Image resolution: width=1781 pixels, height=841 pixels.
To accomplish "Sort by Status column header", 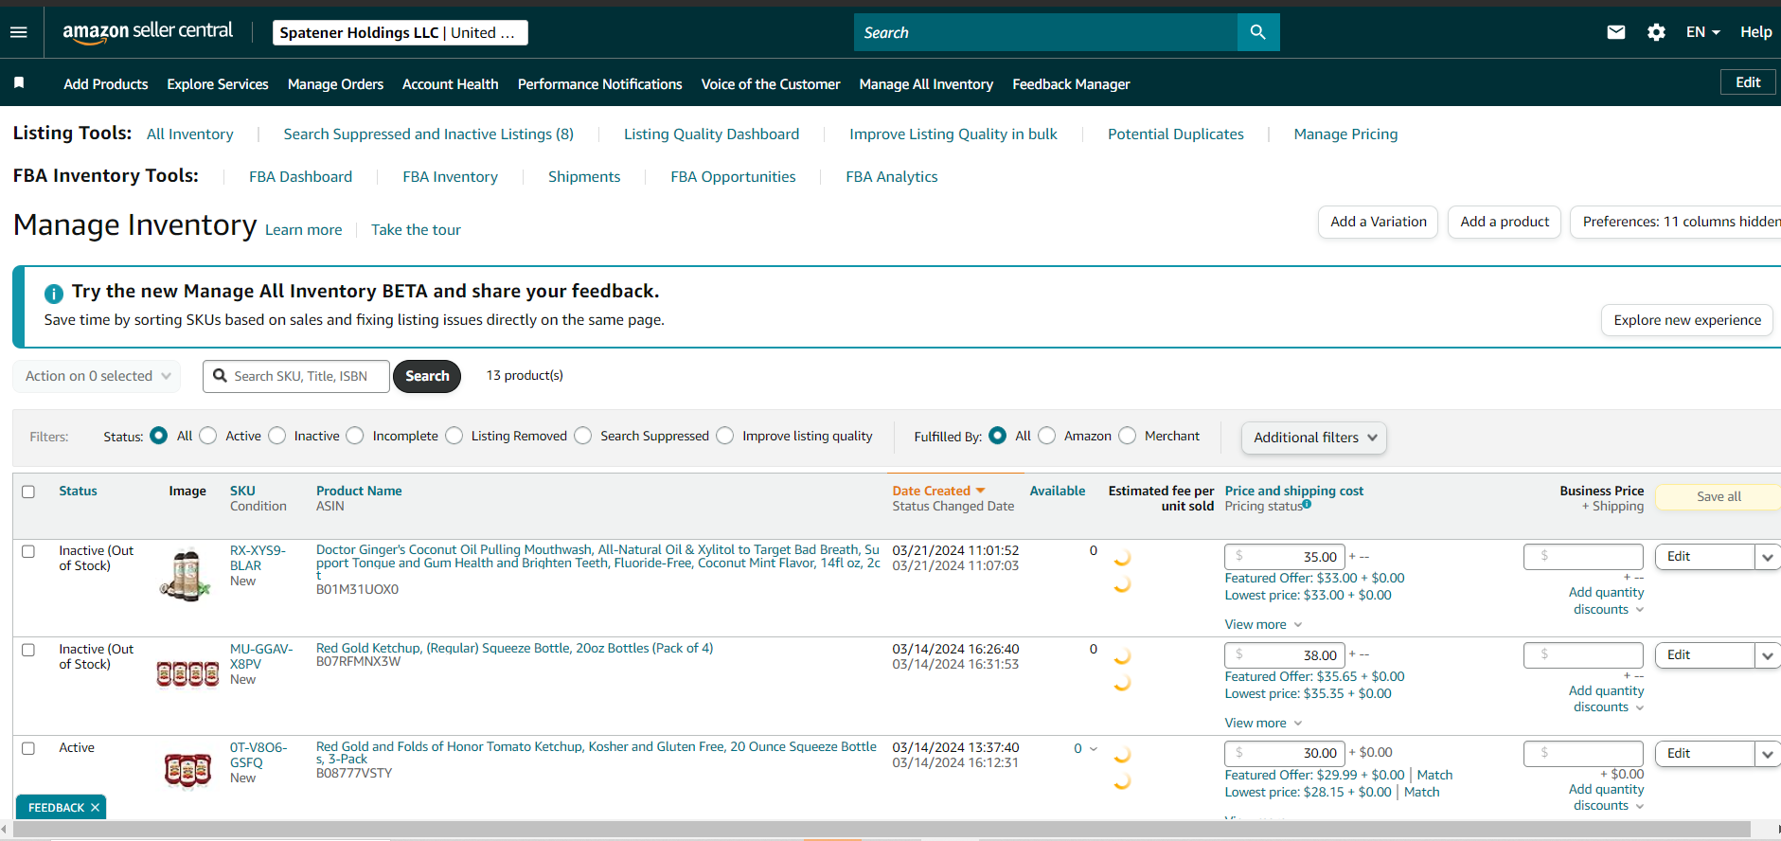I will coord(78,491).
